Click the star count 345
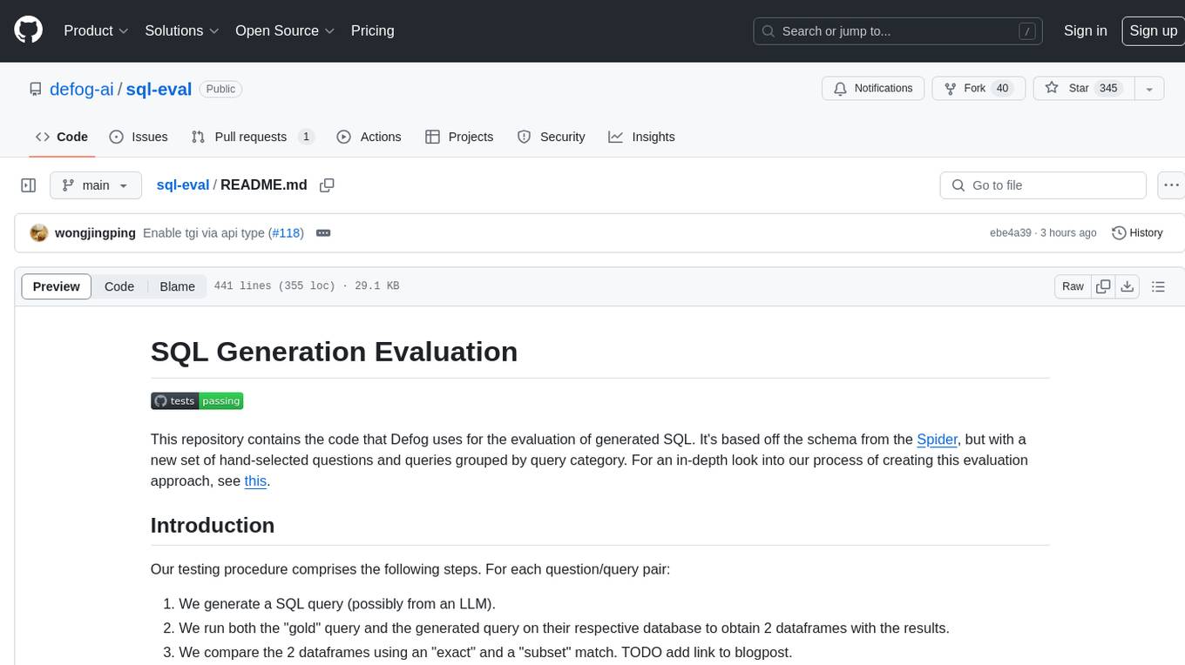Screen dimensions: 1185x665 (1108, 89)
